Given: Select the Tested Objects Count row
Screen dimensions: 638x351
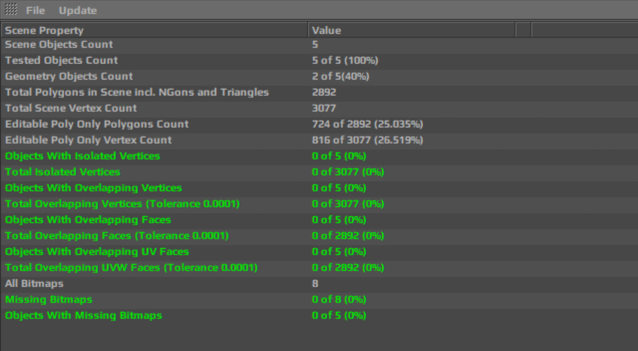Looking at the screenshot, I should (319, 60).
